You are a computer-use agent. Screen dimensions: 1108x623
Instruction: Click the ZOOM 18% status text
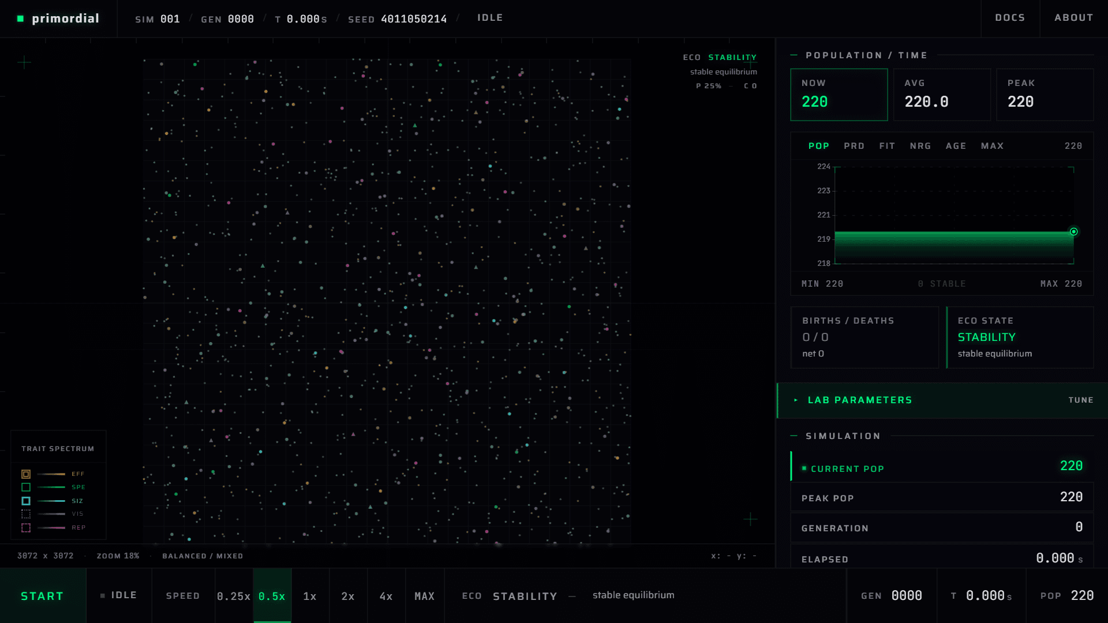tap(118, 556)
